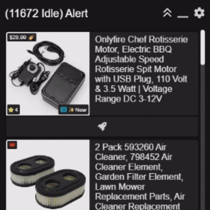
Task: Click the rocket icon under rotisserie motor
Action: [102, 126]
